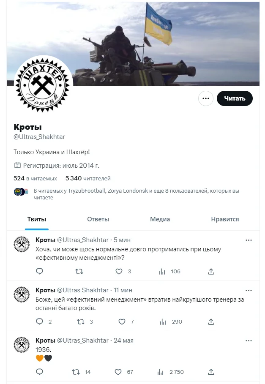Image resolution: width=265 pixels, height=384 pixels.
Task: Open the Медиа tab
Action: click(160, 219)
